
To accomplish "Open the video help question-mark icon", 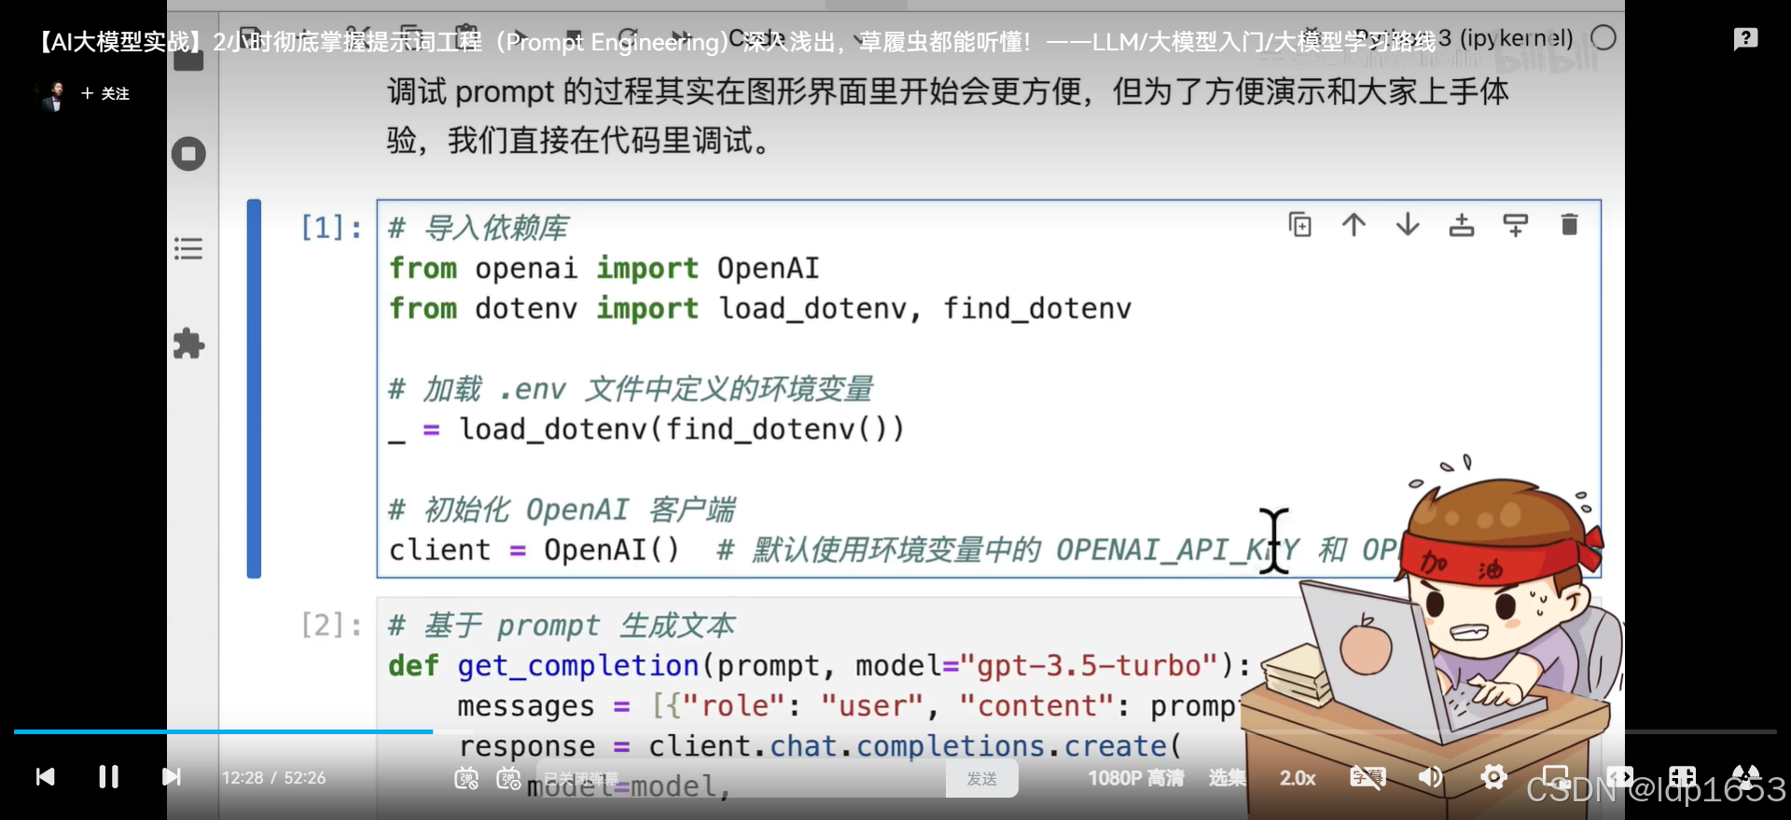I will point(1745,38).
